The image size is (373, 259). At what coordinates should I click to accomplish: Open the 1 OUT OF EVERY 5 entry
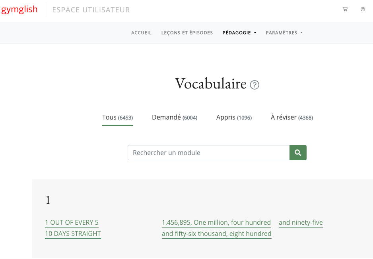(72, 222)
